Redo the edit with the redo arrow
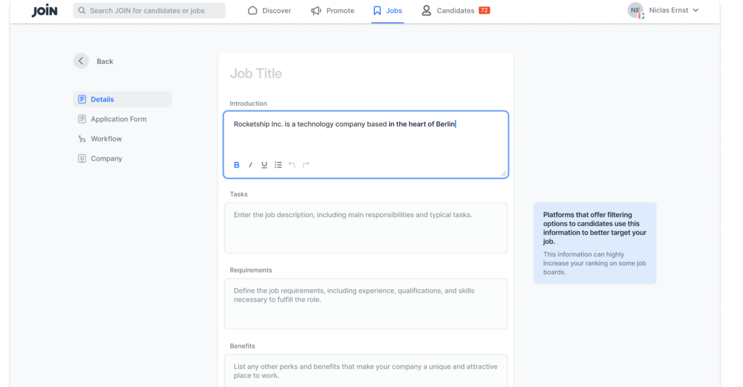The height and width of the screenshot is (387, 743). (x=305, y=164)
